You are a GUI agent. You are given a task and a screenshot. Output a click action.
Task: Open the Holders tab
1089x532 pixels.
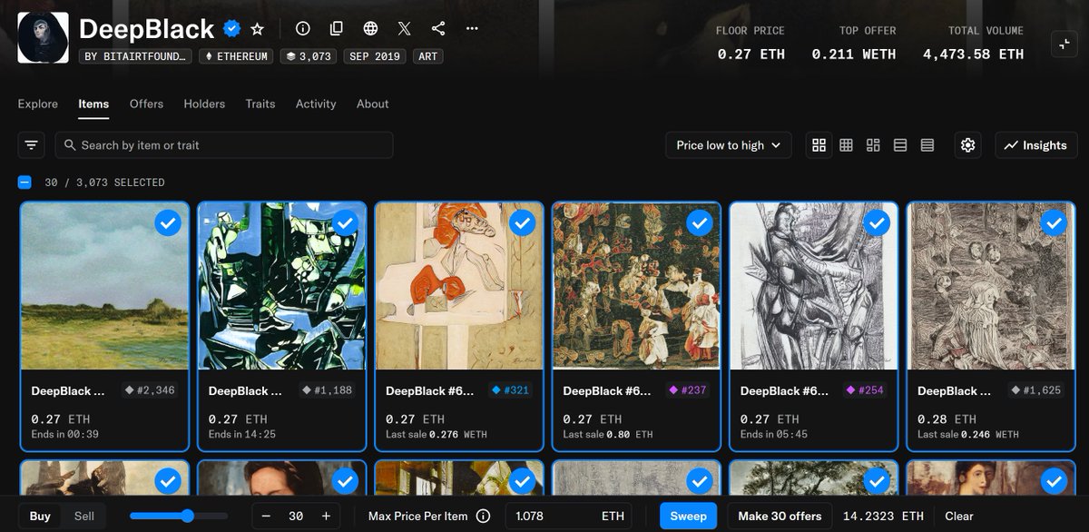pyautogui.click(x=204, y=104)
